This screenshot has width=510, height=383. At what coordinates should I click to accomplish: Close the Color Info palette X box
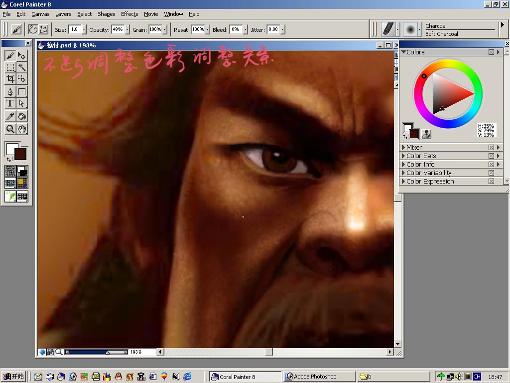491,164
